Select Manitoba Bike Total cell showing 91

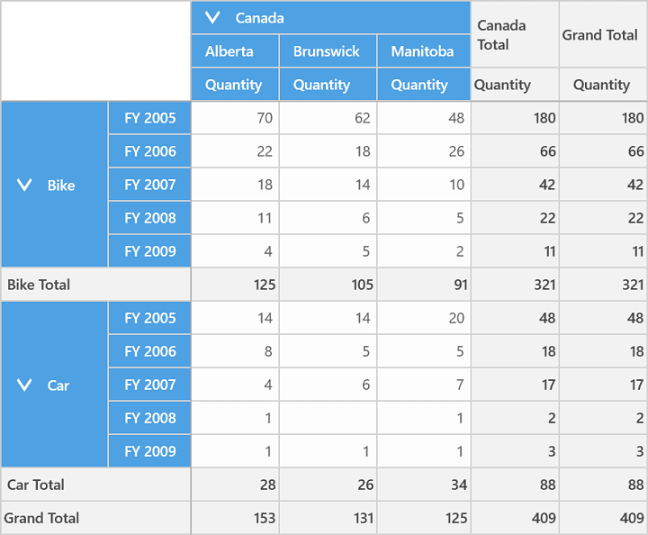click(x=424, y=285)
